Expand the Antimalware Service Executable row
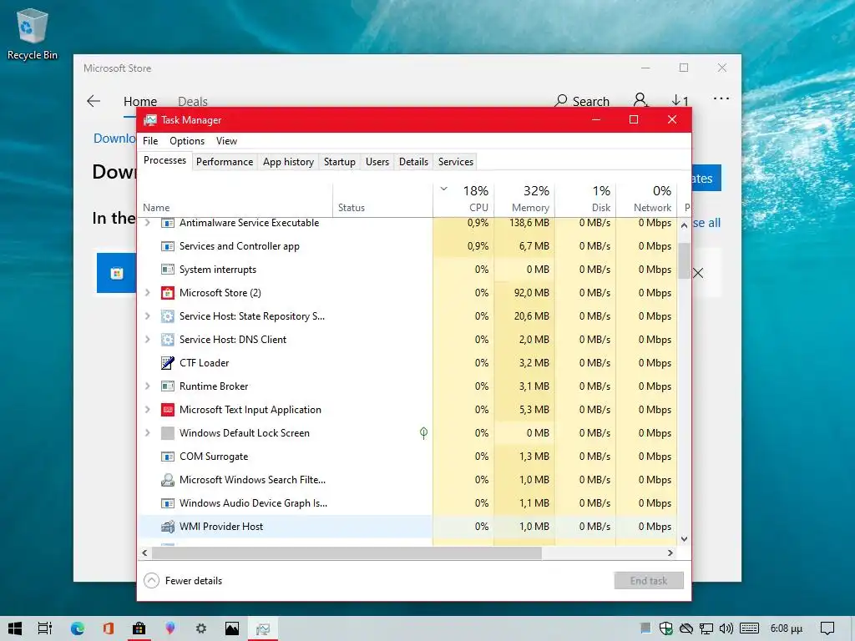 click(x=147, y=223)
